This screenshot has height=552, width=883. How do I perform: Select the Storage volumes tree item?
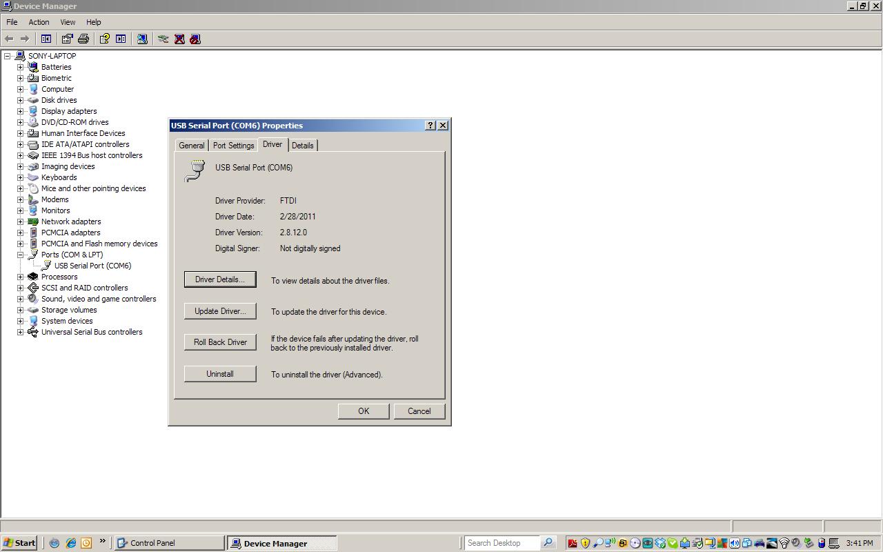click(69, 310)
